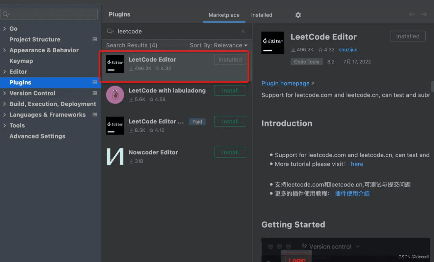Click the search magnifier icon in plugins
Screen dimensions: 434x262
pyautogui.click(x=110, y=31)
